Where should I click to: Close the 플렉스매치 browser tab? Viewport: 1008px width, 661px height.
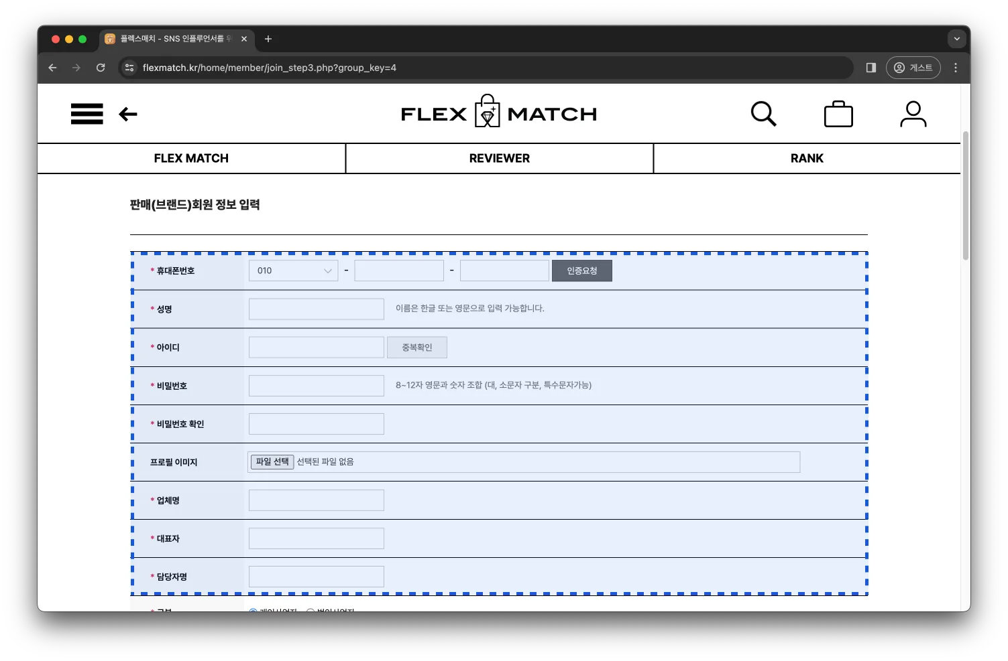(x=244, y=39)
